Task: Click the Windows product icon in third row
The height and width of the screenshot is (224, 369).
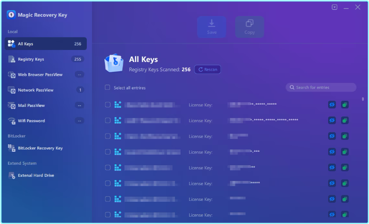Action: pos(118,136)
